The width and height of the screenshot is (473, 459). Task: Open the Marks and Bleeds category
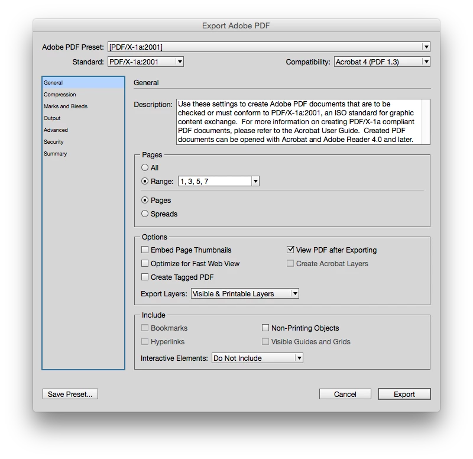coord(83,106)
